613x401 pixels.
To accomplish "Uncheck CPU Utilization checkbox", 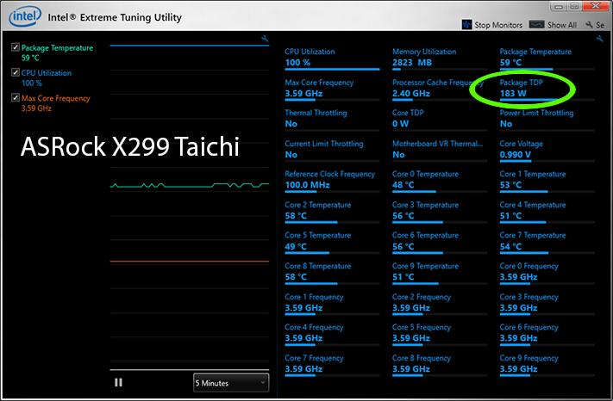I will 16,72.
